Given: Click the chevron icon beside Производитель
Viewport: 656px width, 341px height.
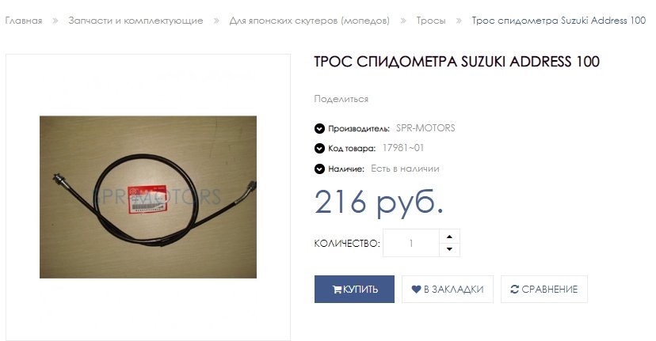Looking at the screenshot, I should click(x=319, y=128).
